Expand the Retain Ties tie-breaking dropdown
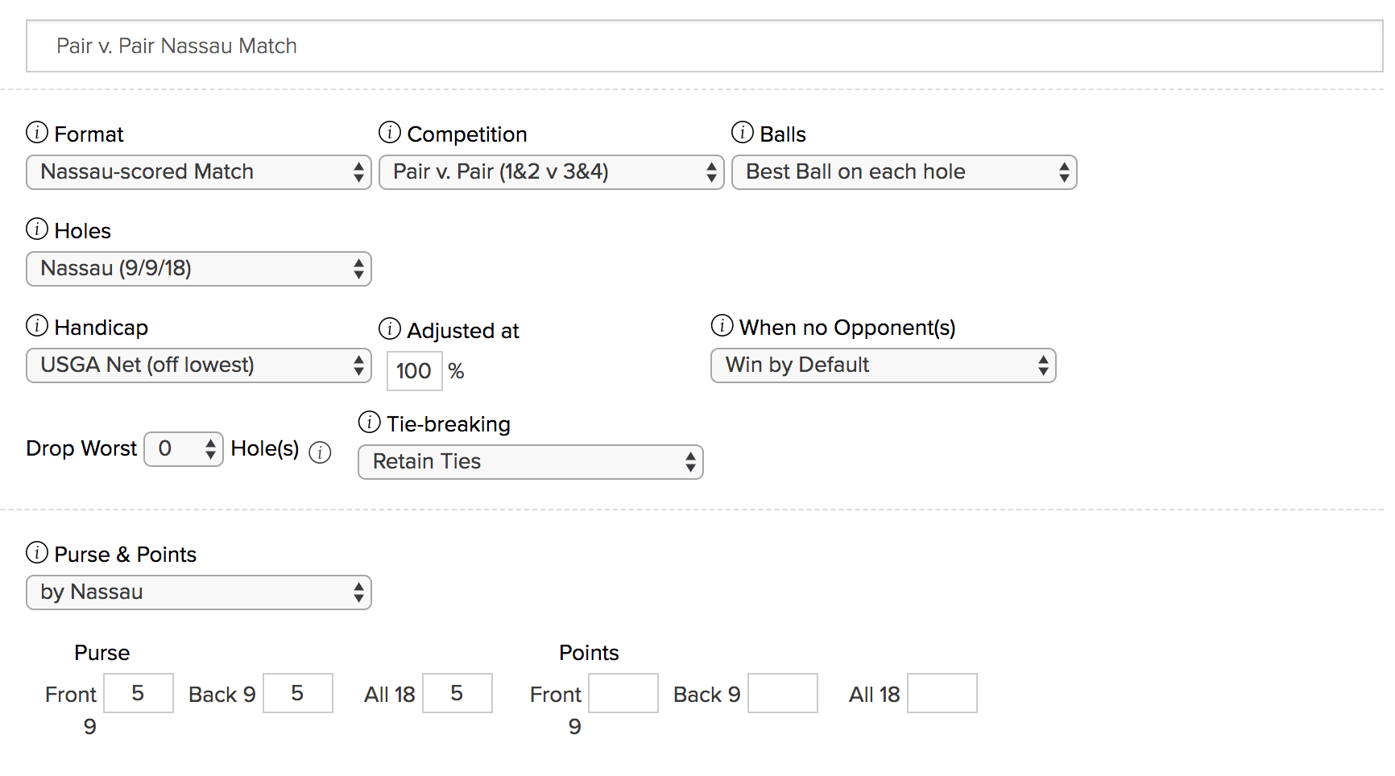1395x776 pixels. coord(530,462)
